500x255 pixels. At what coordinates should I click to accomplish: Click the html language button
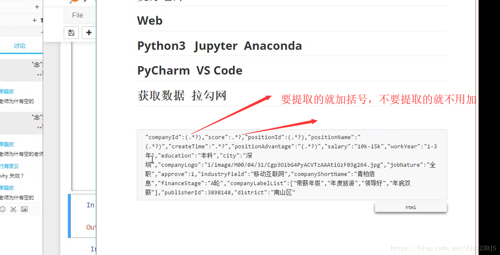(411, 207)
